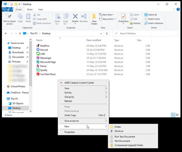Click Select all
This screenshot has height=152, width=182.
[151, 15]
